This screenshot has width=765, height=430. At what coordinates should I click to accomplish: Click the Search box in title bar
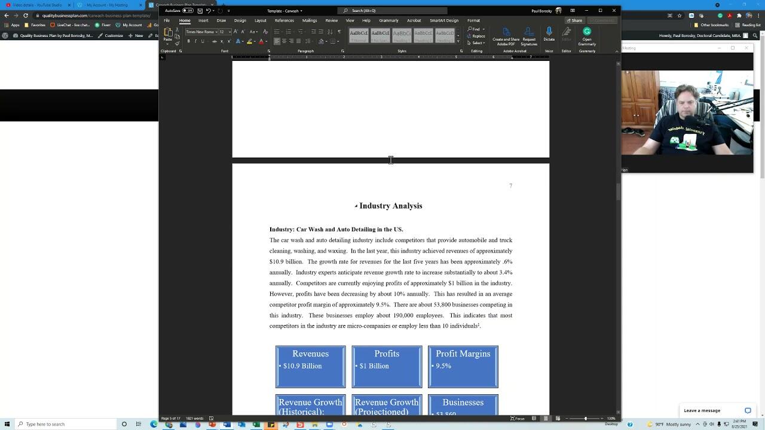[x=393, y=11]
